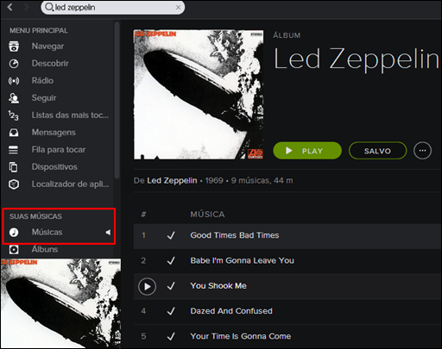Open the three-dots more options button
442x349 pixels.
pos(422,151)
